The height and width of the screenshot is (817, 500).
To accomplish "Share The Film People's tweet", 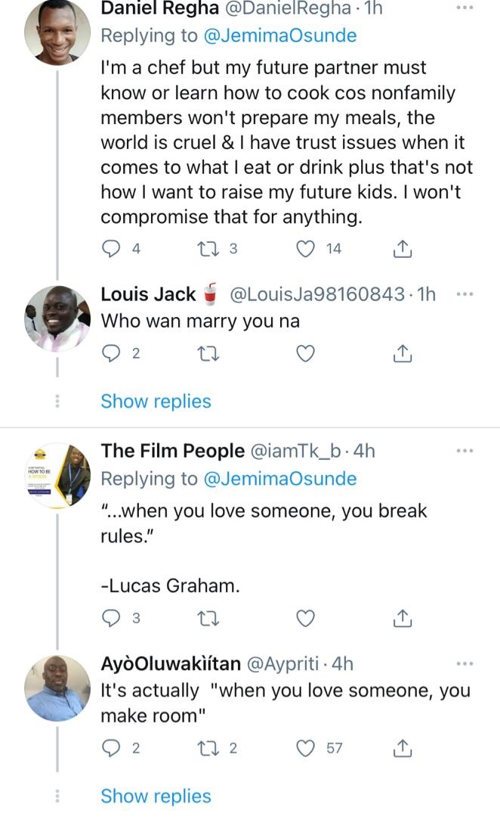I will tap(403, 618).
